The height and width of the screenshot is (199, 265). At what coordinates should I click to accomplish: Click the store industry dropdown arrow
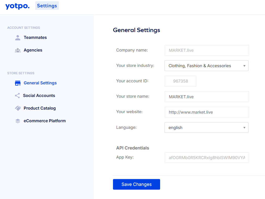tap(244, 66)
